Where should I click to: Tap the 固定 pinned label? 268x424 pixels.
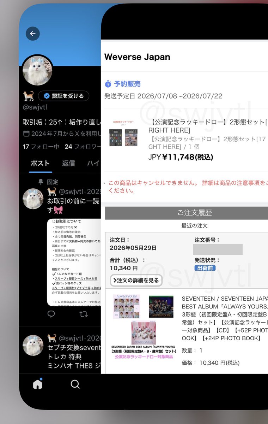53,182
